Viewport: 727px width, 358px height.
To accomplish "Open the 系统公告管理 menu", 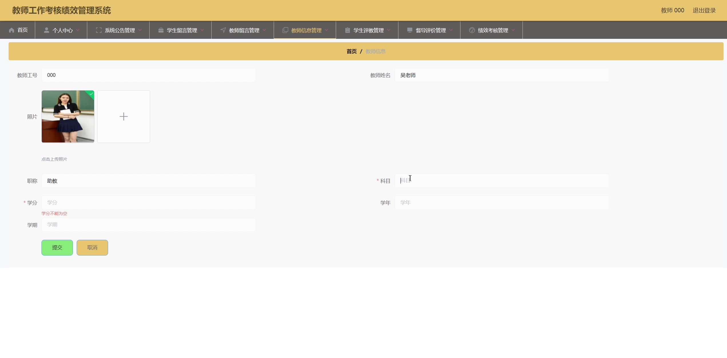I will (118, 30).
